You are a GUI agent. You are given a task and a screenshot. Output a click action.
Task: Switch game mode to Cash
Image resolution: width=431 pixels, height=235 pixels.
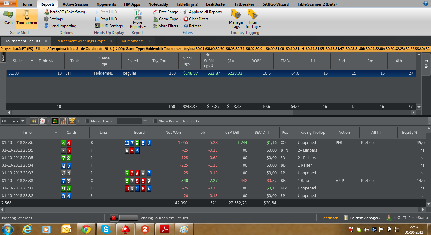[x=9, y=18]
